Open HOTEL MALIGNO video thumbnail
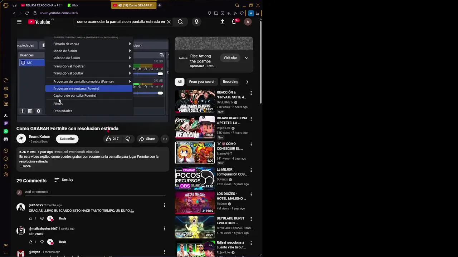 [x=195, y=202]
